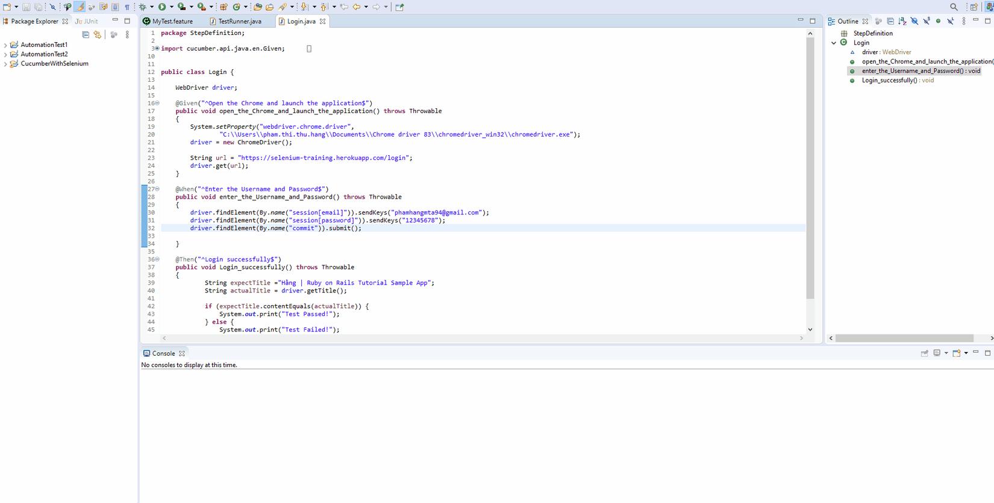Collapse All in the Outline view

(x=890, y=20)
